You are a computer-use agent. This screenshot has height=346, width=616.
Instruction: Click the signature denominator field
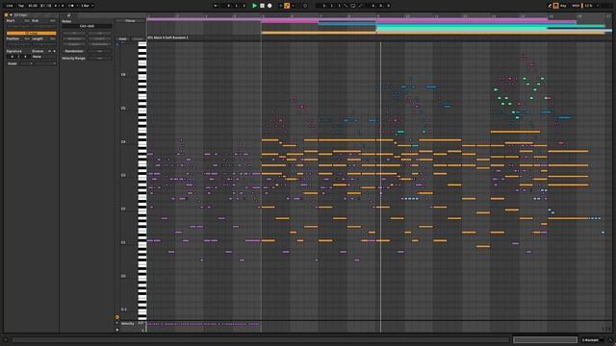tap(25, 57)
